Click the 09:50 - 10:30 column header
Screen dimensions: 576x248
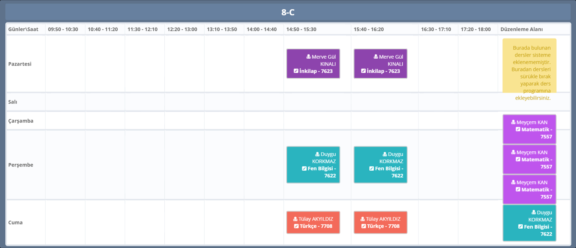(x=63, y=29)
